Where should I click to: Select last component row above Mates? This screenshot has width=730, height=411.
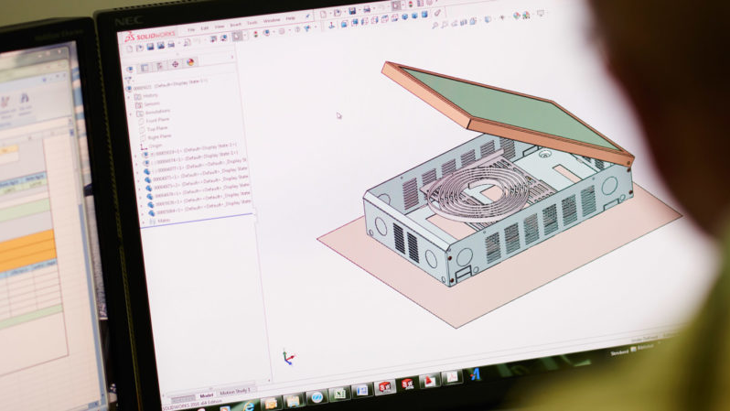(199, 210)
